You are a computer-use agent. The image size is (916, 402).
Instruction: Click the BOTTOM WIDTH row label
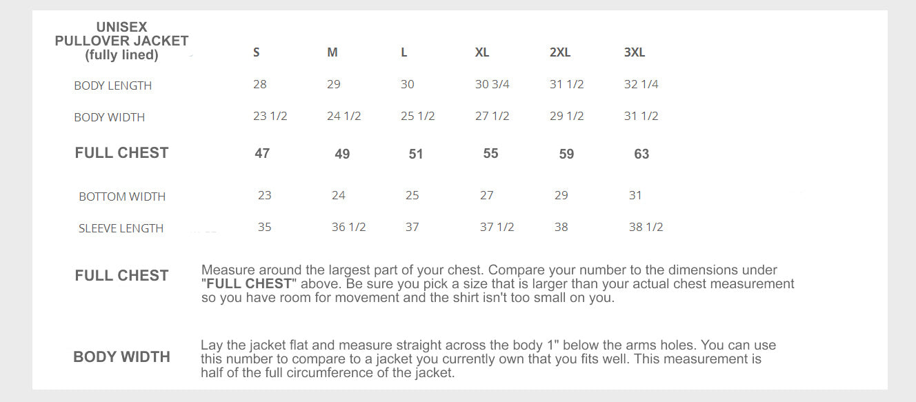(122, 197)
